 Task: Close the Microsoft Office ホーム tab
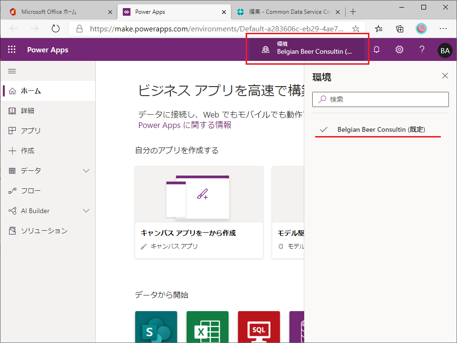point(110,12)
